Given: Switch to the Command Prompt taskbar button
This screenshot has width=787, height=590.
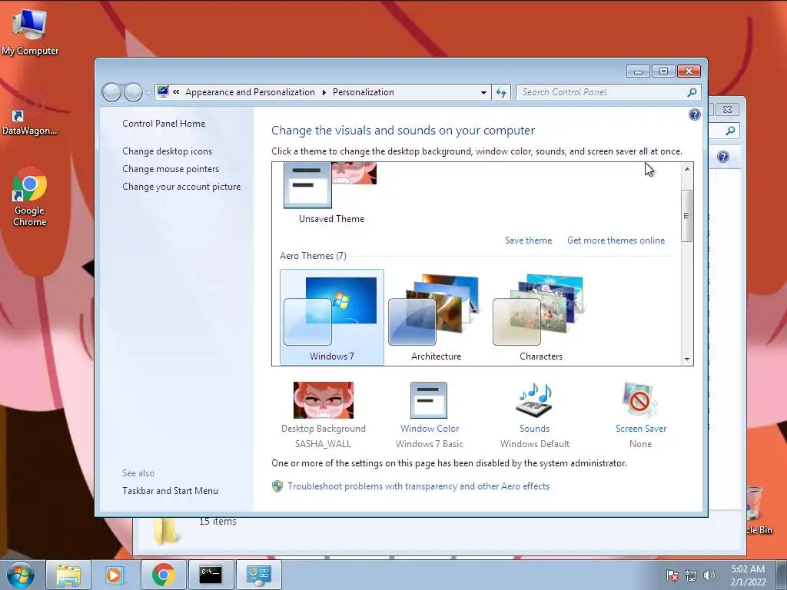Looking at the screenshot, I should 211,575.
